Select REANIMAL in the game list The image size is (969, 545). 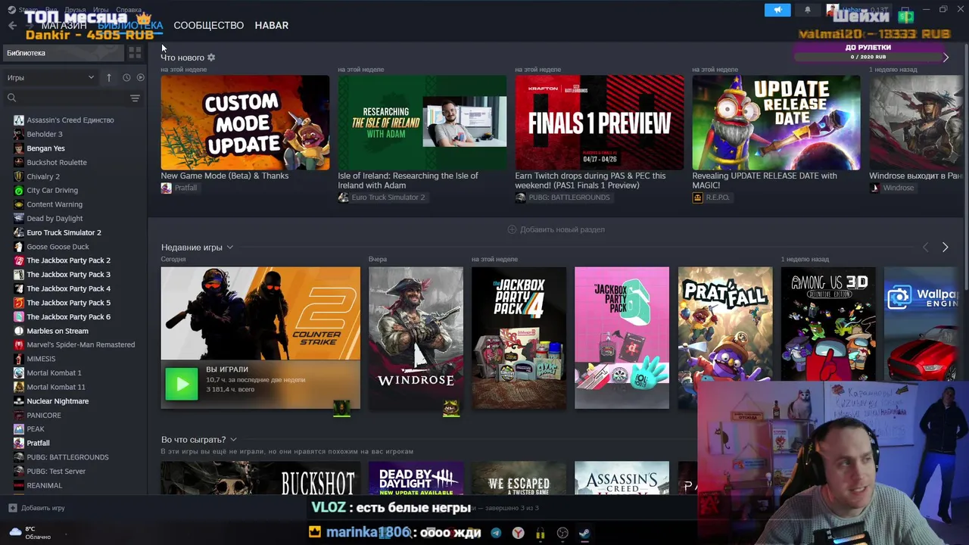(45, 486)
